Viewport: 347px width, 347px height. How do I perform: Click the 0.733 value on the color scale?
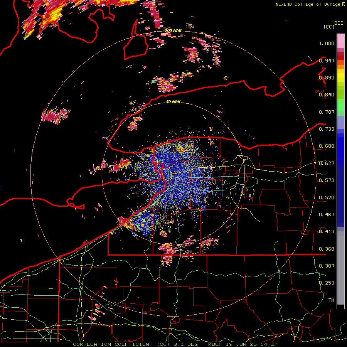327,129
